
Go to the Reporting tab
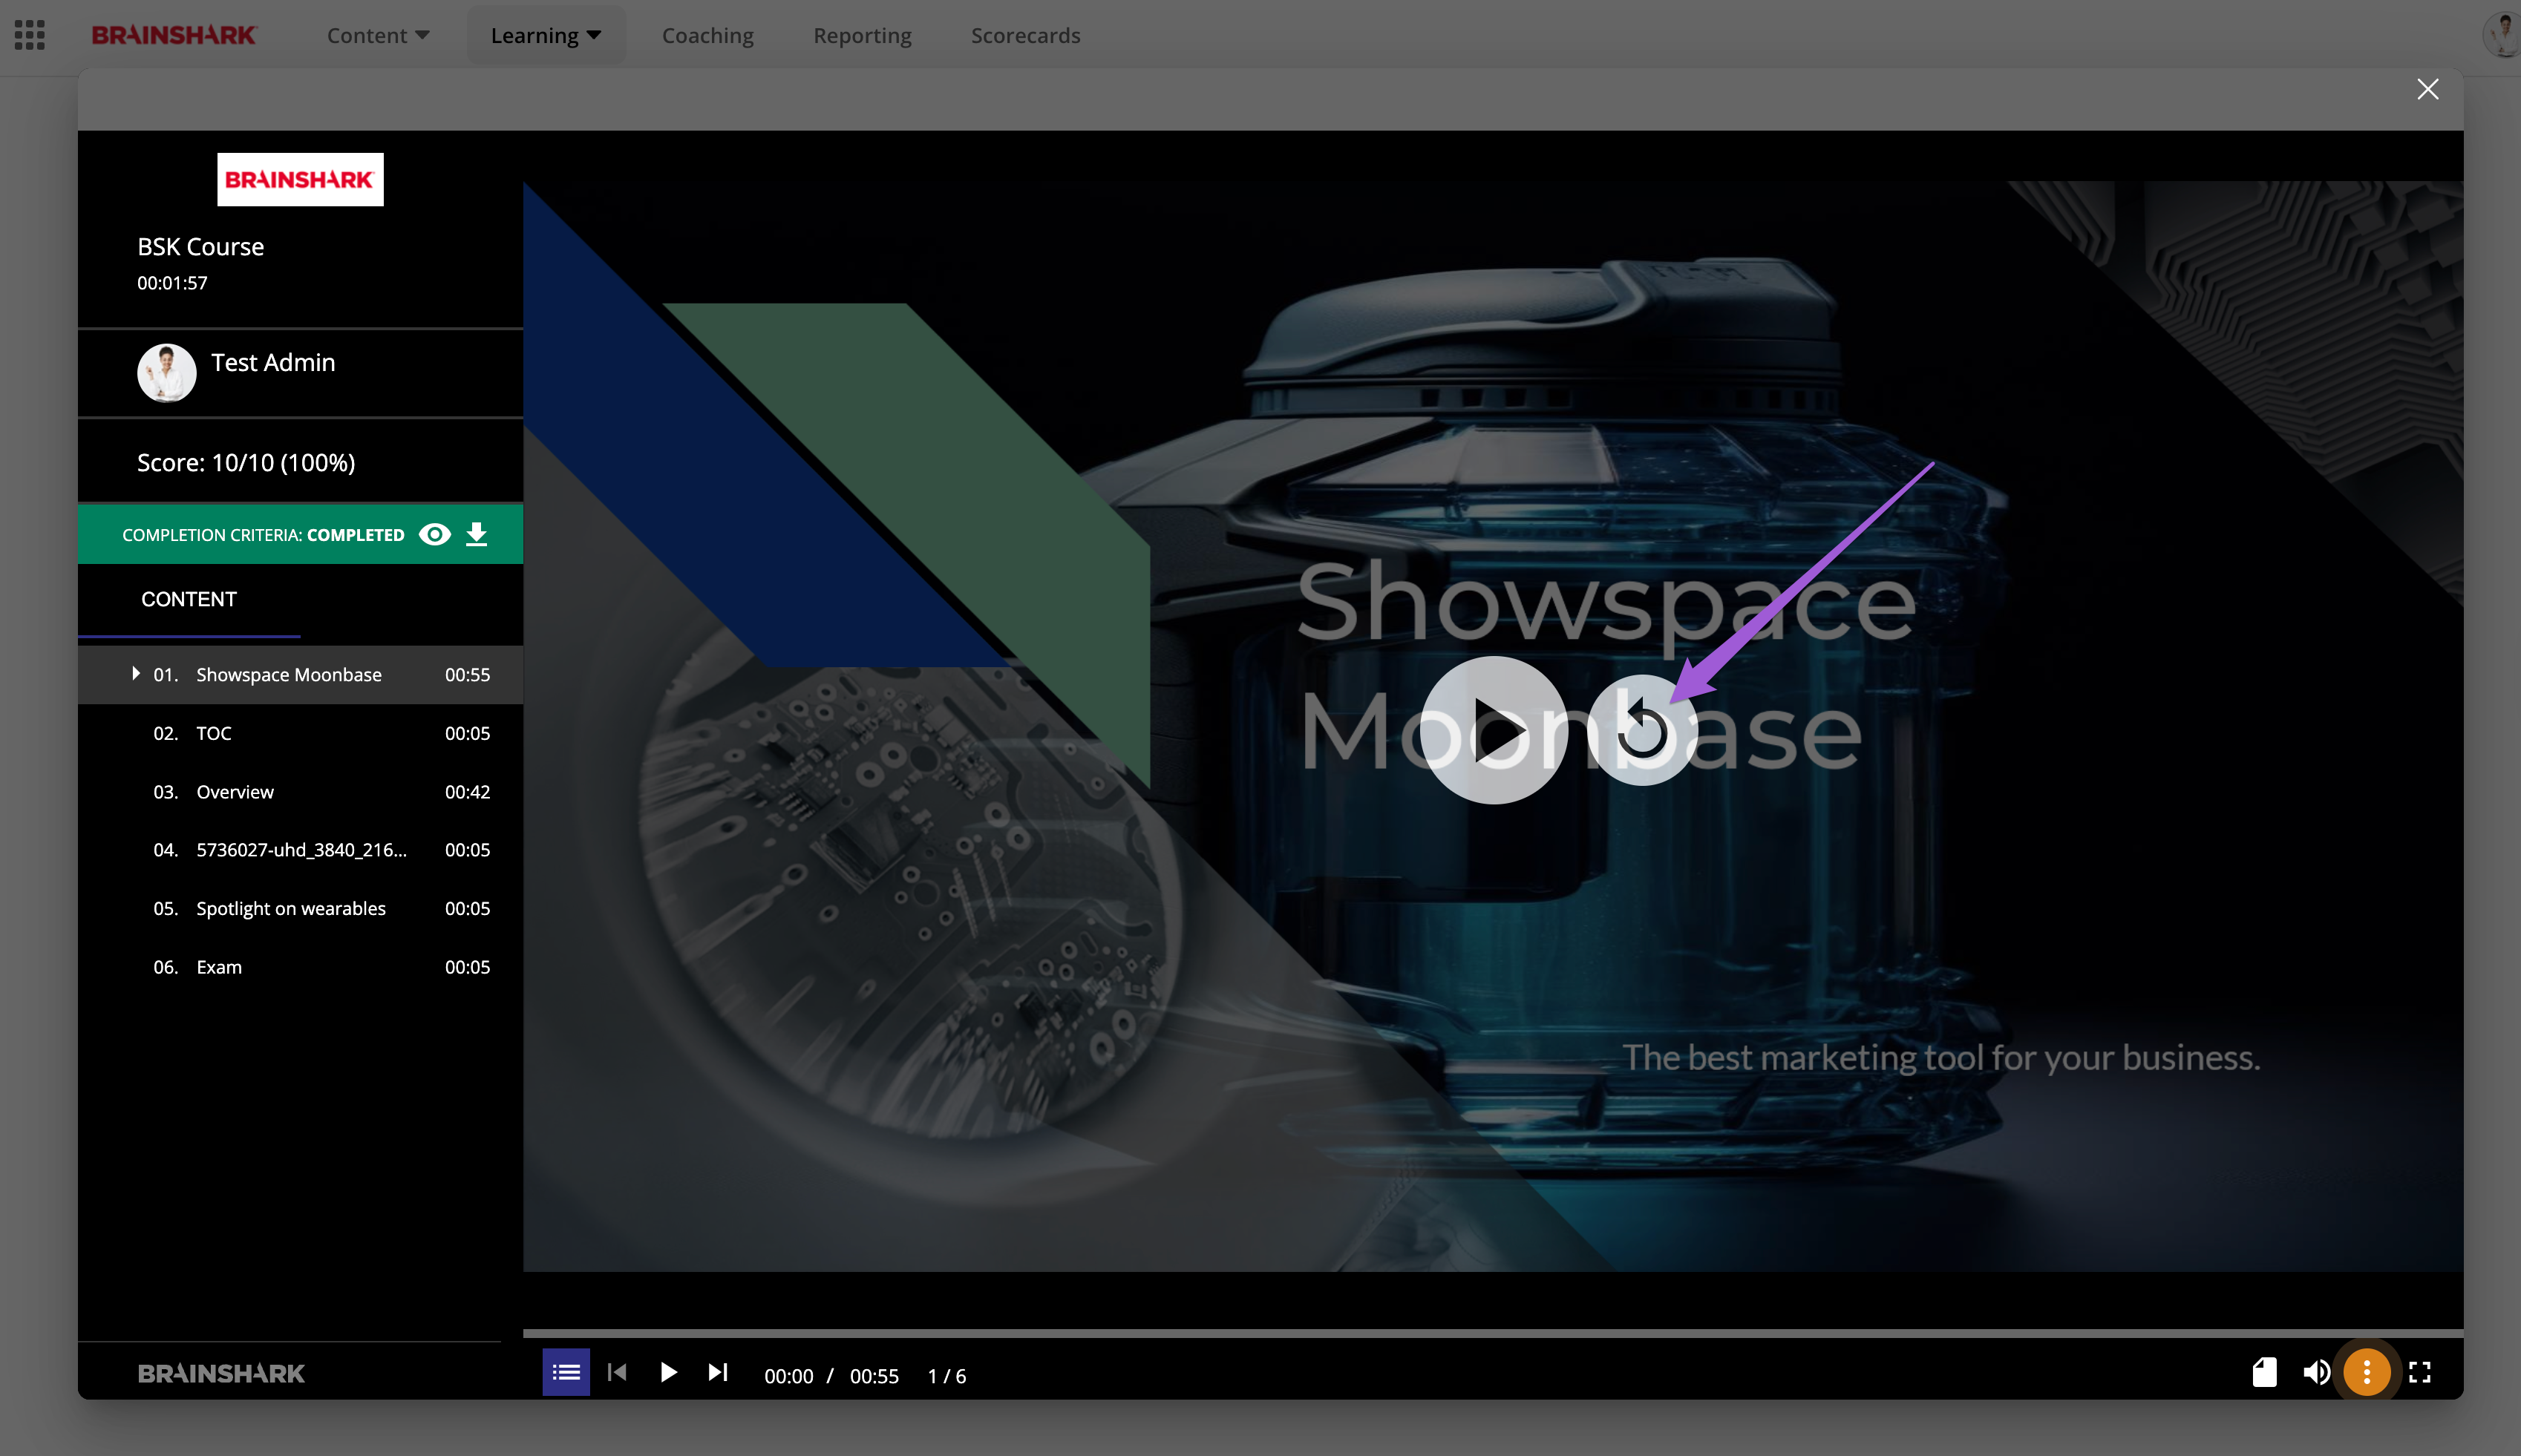click(862, 35)
